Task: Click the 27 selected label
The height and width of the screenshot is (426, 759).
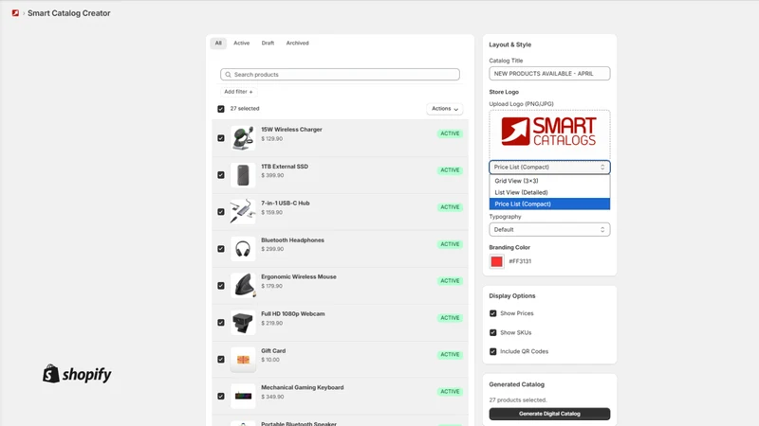Action: [x=245, y=109]
